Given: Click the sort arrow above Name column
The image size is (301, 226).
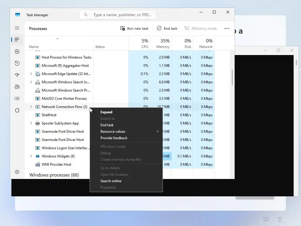Looking at the screenshot, I should coord(57,39).
